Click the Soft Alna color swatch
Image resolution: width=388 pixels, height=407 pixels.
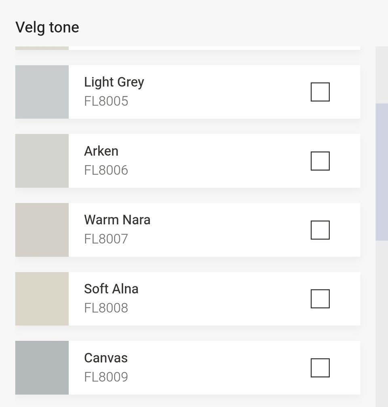[42, 299]
